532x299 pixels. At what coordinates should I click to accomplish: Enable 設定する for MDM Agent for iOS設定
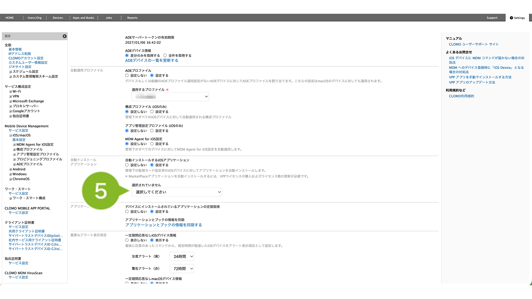tap(152, 144)
